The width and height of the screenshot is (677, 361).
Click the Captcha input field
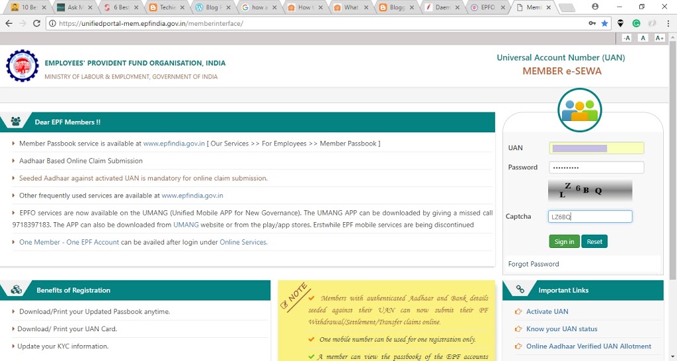[590, 216]
